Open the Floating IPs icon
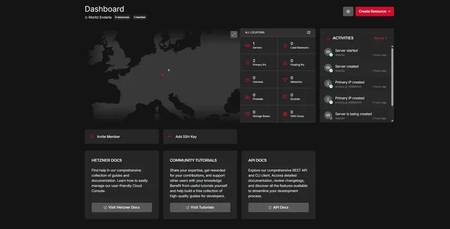Viewport: 450px width, 229px height. tap(285, 63)
